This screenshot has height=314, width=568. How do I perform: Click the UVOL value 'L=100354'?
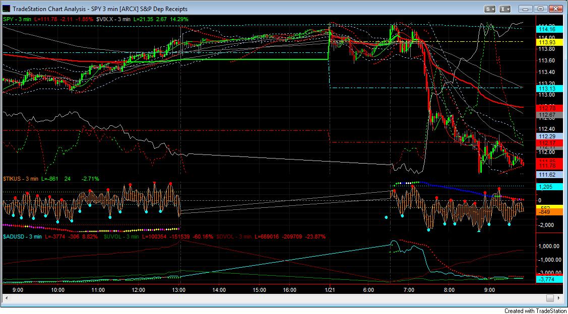(x=154, y=236)
